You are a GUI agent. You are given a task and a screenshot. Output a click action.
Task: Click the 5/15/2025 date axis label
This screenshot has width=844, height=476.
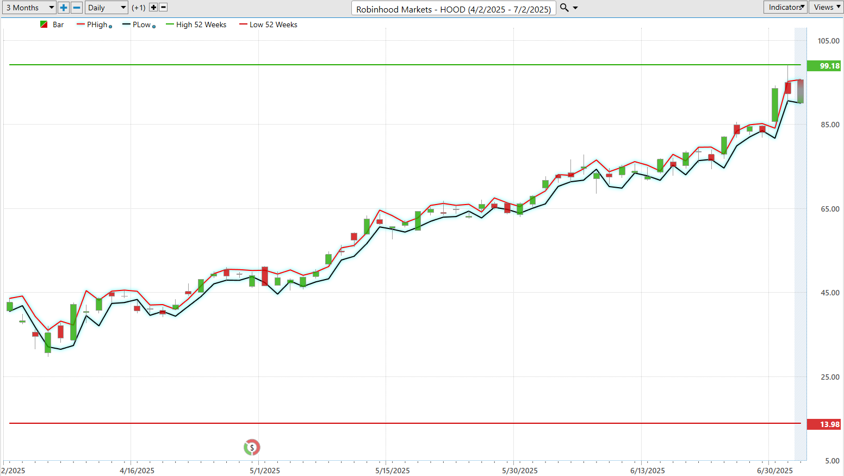pyautogui.click(x=393, y=471)
